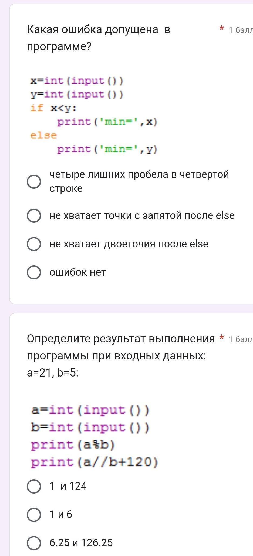This screenshot has width=253, height=556.
Task: Click the '1 балл' label of the first question
Action: coord(241,30)
